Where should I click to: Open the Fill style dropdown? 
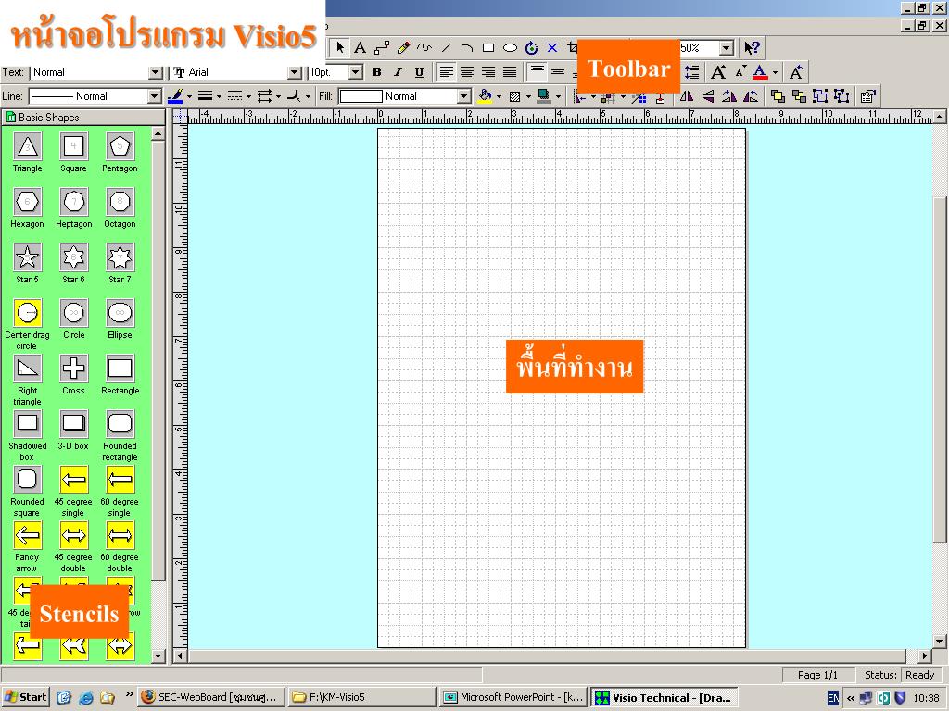click(464, 96)
